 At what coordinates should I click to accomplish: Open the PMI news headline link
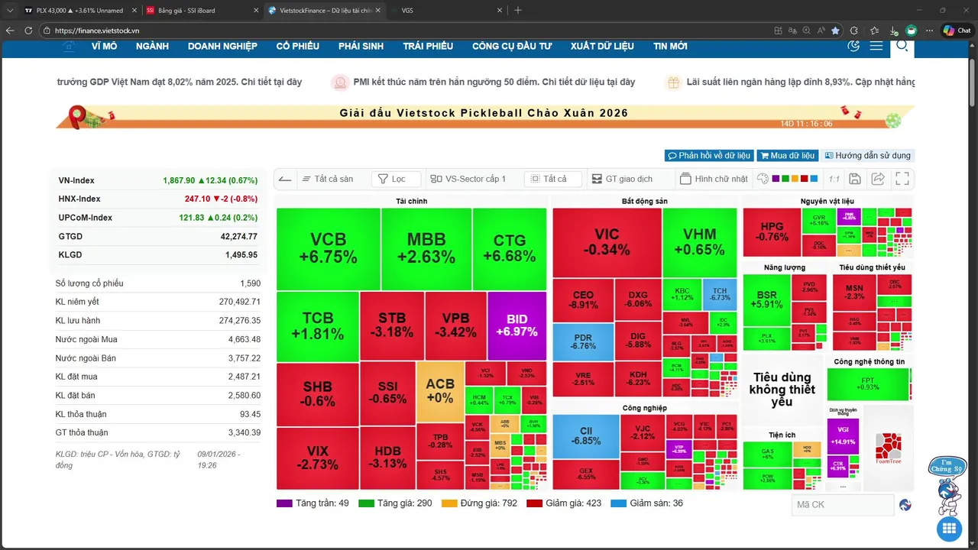494,82
